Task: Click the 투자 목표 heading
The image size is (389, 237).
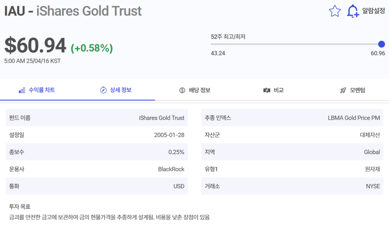Action: click(20, 207)
